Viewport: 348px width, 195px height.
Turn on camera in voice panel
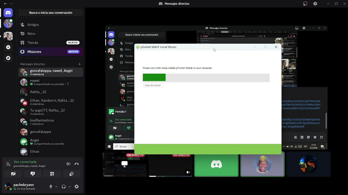13,174
